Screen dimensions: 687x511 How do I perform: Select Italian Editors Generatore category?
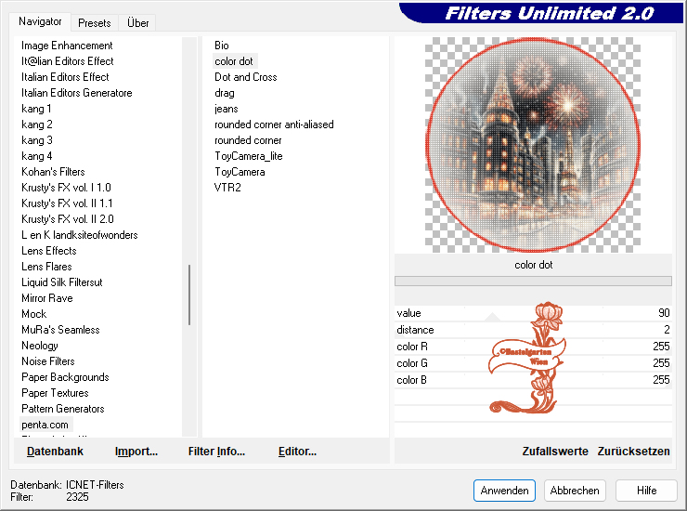pos(77,93)
